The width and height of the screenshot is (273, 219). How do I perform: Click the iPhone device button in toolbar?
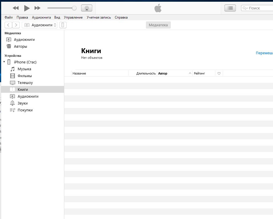(x=63, y=25)
